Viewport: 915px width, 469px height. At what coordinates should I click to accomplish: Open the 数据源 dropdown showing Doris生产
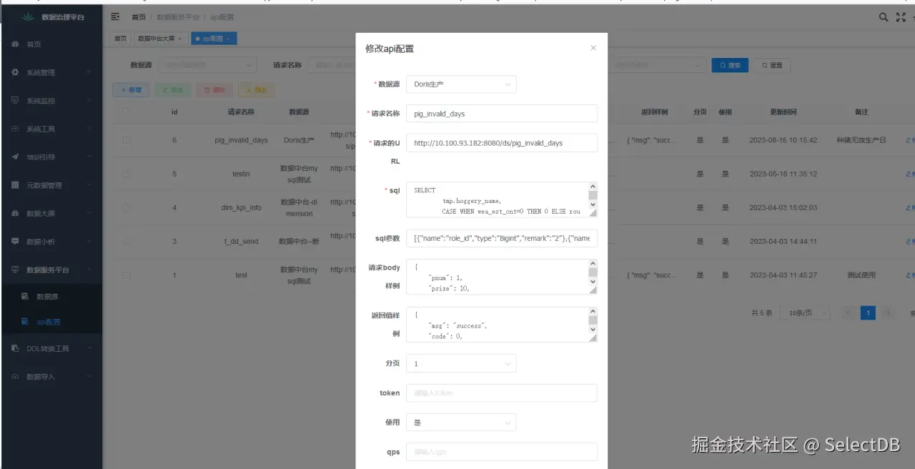tap(461, 84)
